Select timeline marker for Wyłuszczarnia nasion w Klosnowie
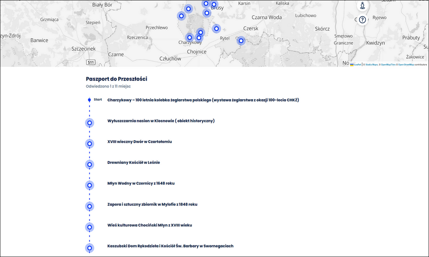The width and height of the screenshot is (429, 257). coord(89,123)
